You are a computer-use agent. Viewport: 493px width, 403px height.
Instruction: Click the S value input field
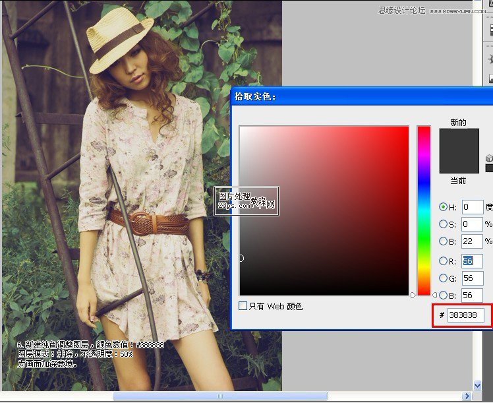(x=473, y=224)
